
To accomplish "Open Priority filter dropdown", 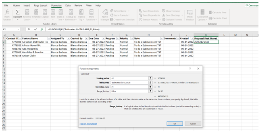I will pos(132,38).
